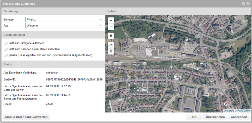This screenshot has height=123, width=252.
Task: Click the Lizenz status value 'erteilt'
Action: coord(49,104)
